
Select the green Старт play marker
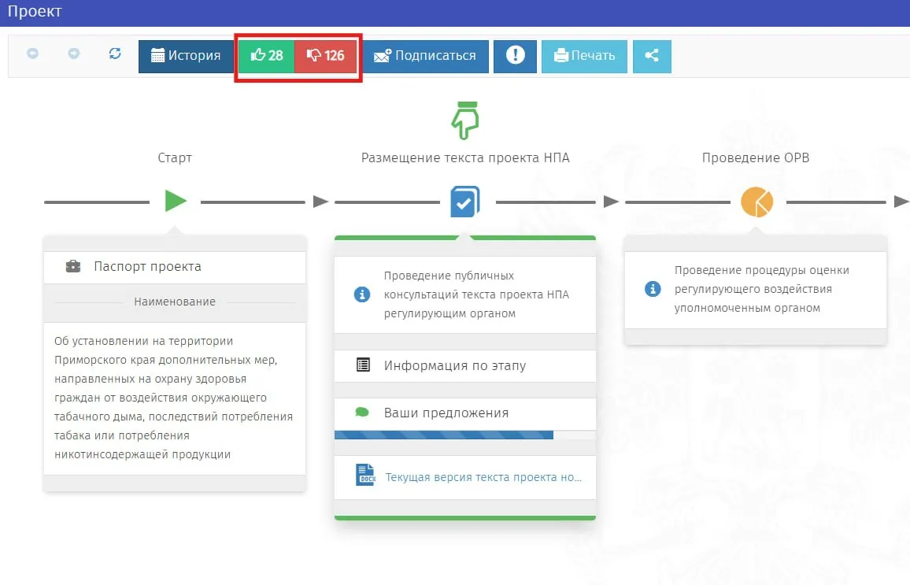(176, 201)
